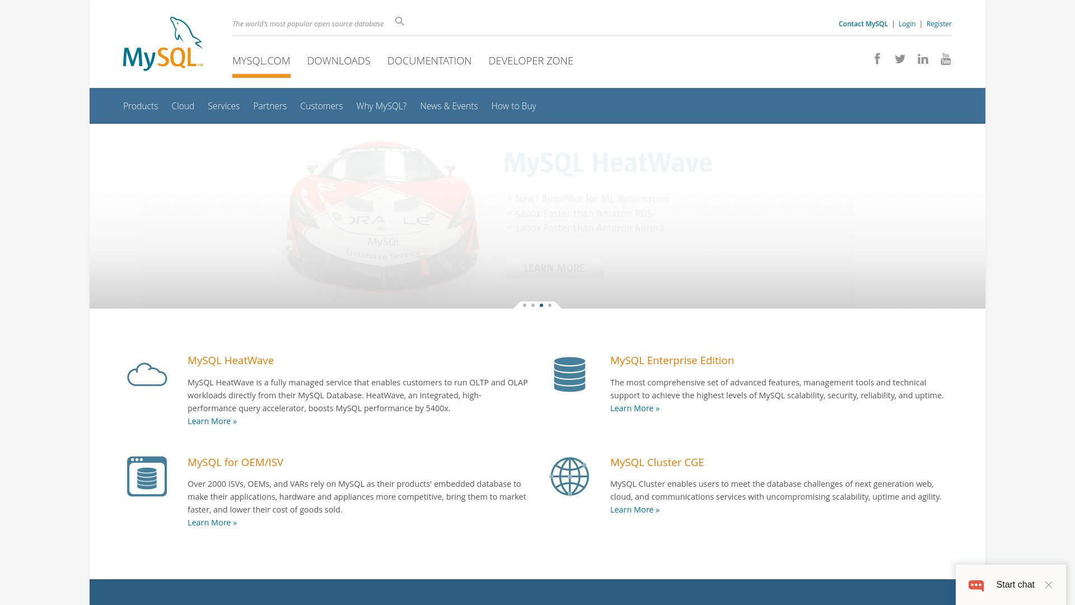Close the Start chat widget
This screenshot has width=1075, height=605.
[1049, 585]
